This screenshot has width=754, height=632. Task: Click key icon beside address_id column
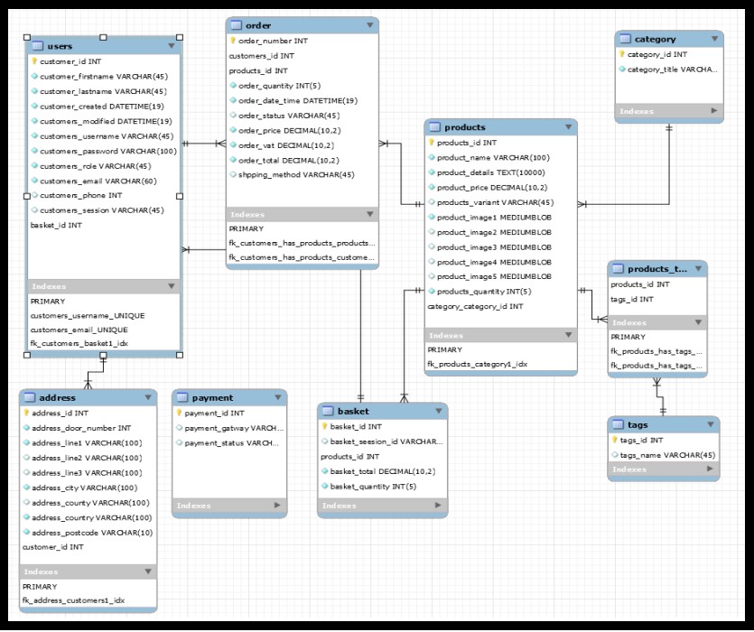pos(26,413)
